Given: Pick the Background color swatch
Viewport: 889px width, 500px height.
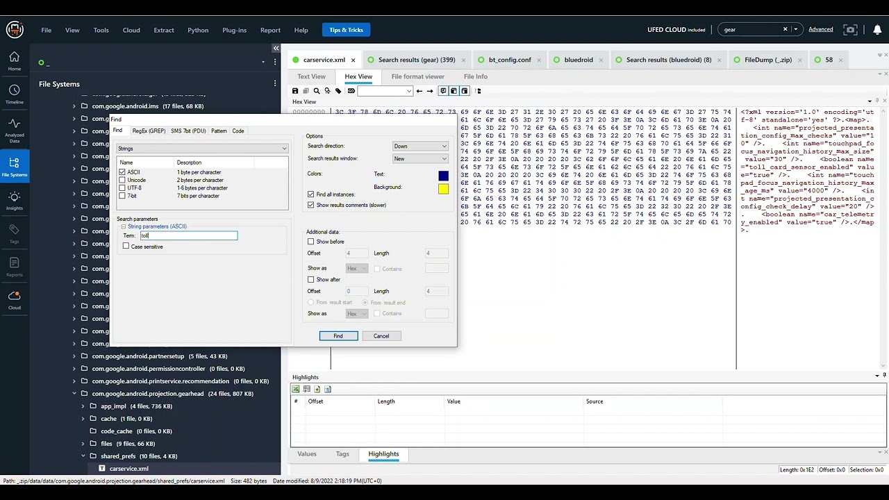Looking at the screenshot, I should 443,189.
